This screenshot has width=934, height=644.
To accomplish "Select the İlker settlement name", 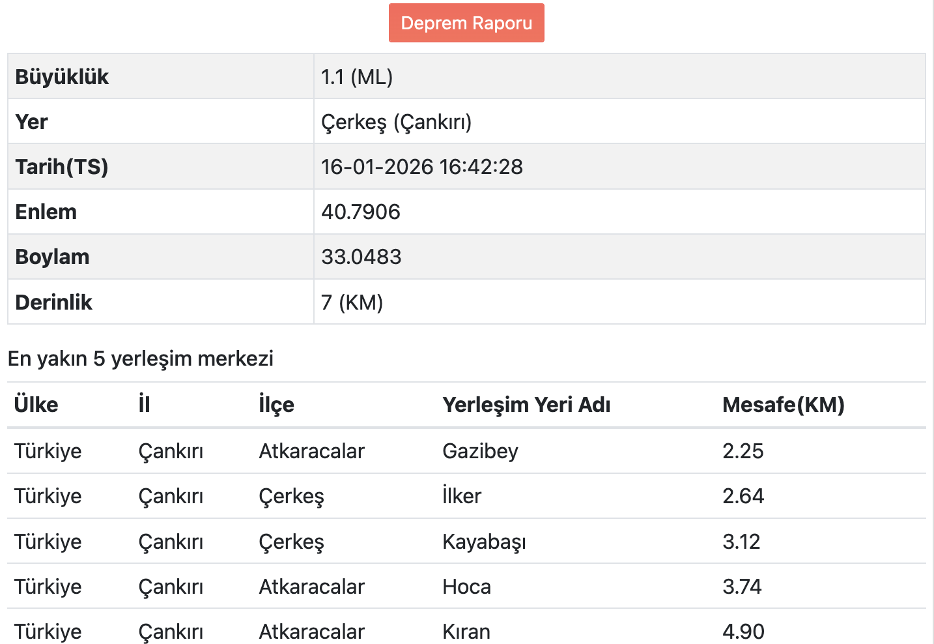I will 462,496.
